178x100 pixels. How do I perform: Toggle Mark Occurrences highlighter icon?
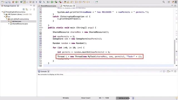[x=24, y=2]
